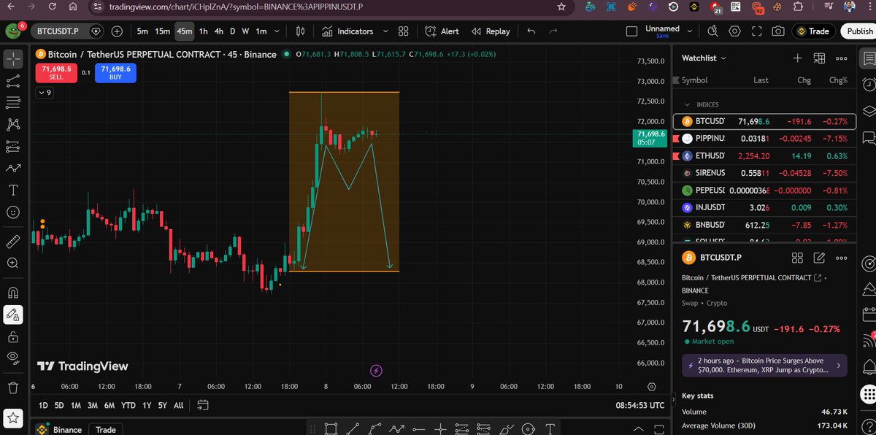The height and width of the screenshot is (435, 876).
Task: Switch to the W weekly timeframe
Action: pos(245,31)
